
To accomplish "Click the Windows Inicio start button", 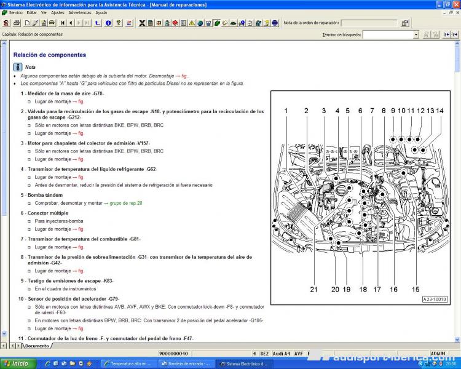I will click(18, 363).
